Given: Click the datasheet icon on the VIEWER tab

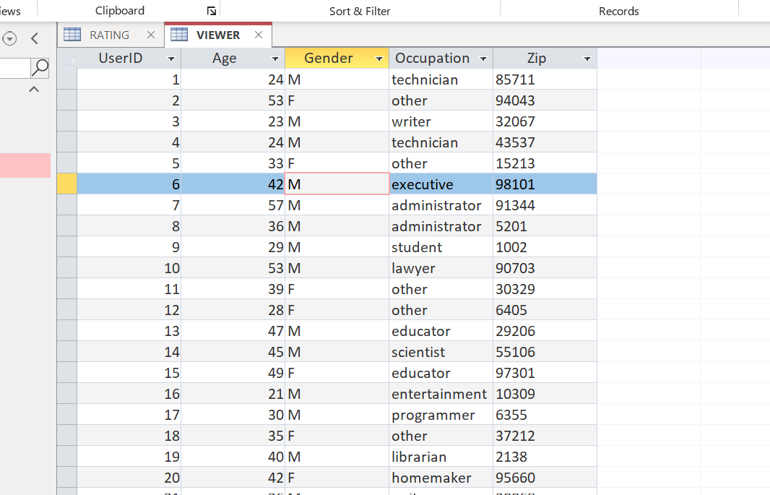Looking at the screenshot, I should pos(178,34).
